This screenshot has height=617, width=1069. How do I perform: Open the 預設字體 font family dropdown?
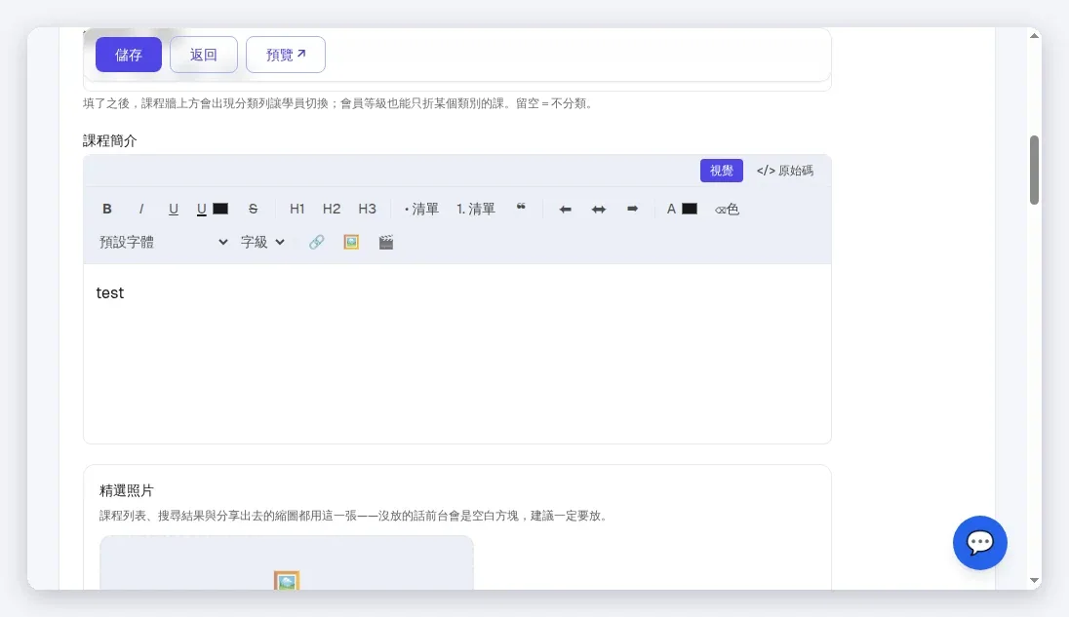coord(164,242)
